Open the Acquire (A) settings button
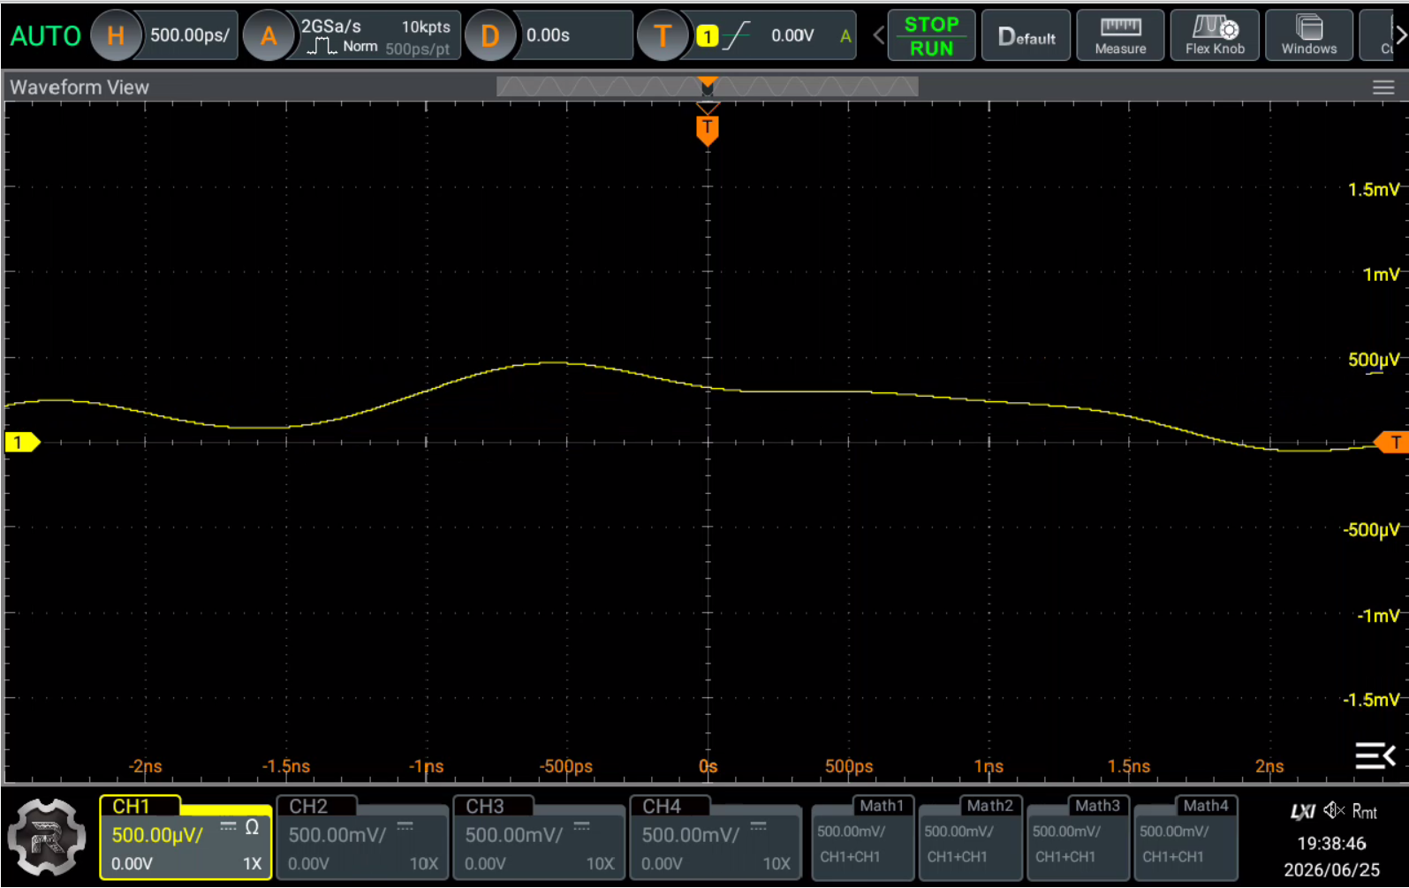 [x=269, y=35]
